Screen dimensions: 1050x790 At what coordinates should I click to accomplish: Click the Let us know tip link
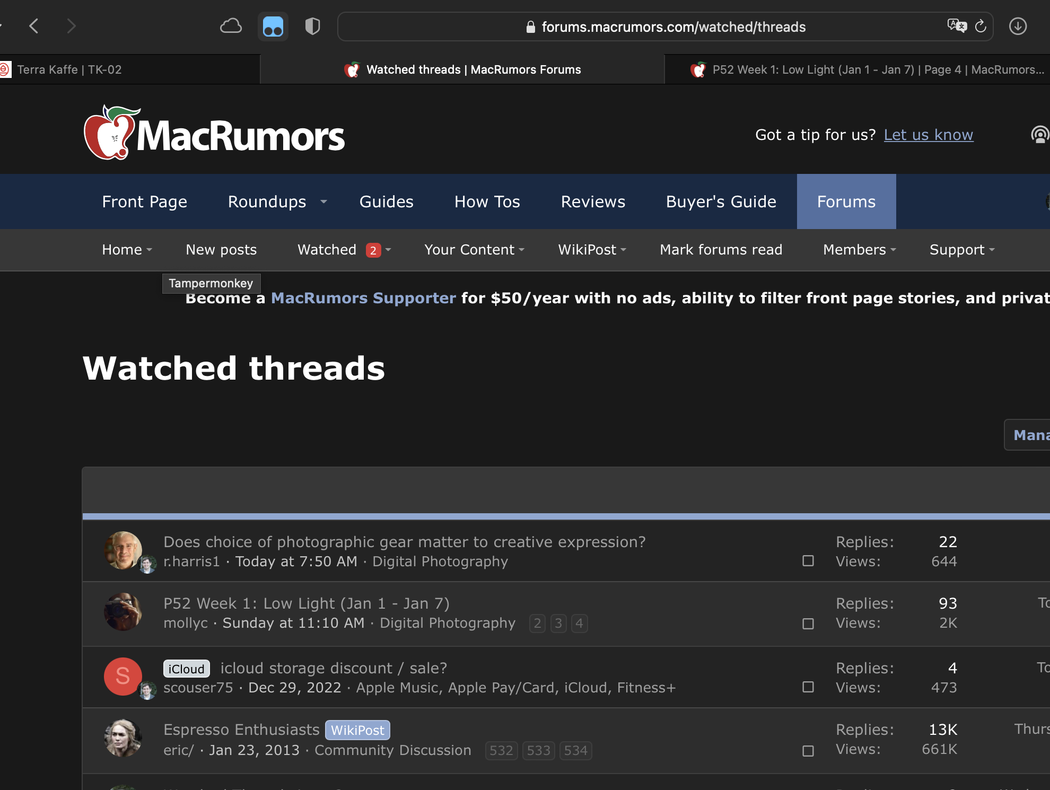coord(928,135)
